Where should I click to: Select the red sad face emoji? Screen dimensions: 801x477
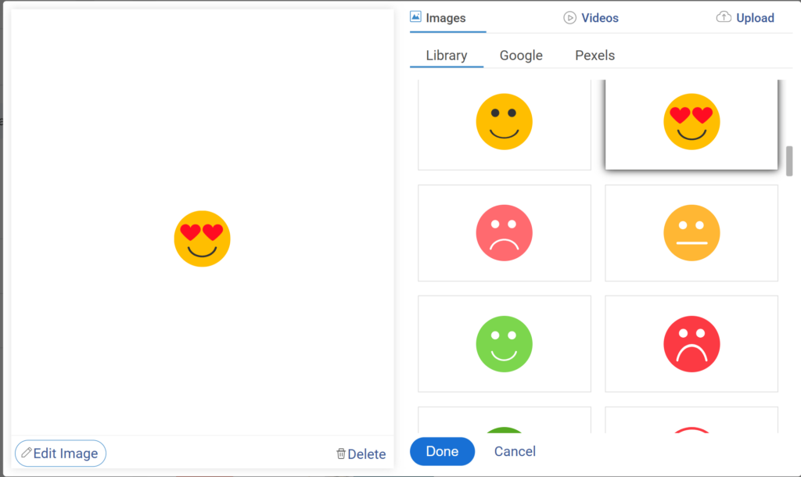(x=691, y=343)
